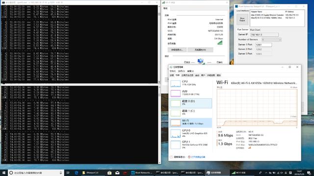This screenshot has height=176, width=314.
Task: Switch to the second iperf console taskbar button
Action: click(x=192, y=173)
